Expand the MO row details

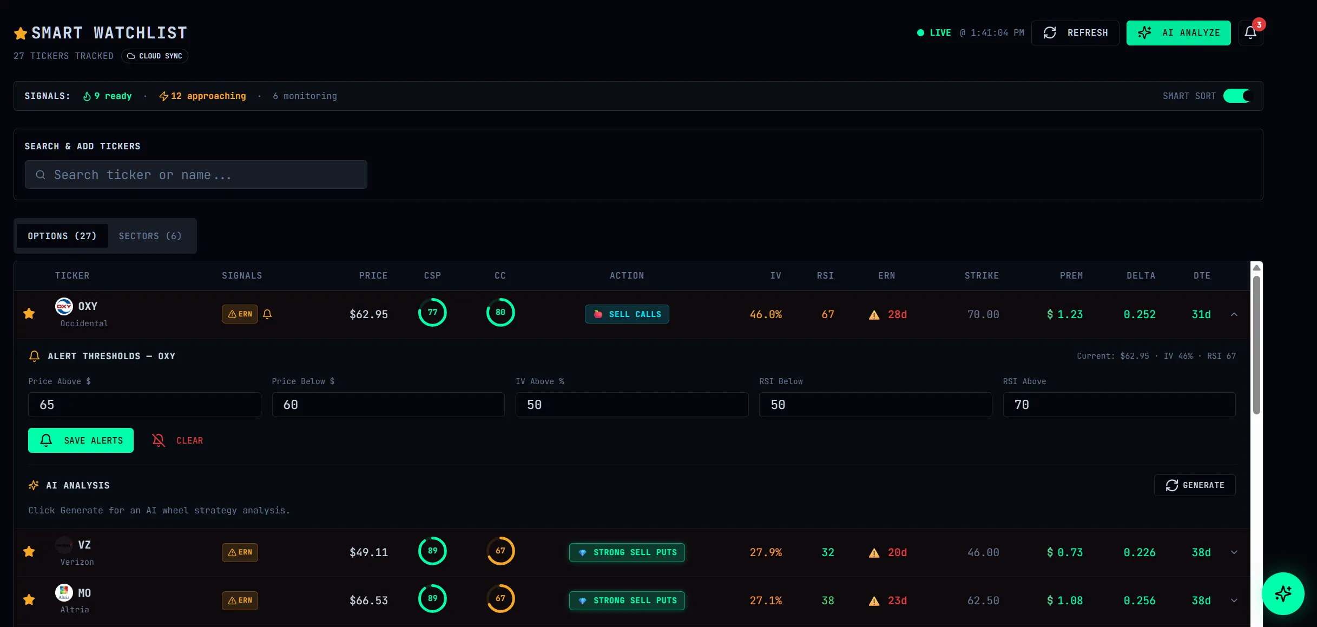(x=1234, y=600)
